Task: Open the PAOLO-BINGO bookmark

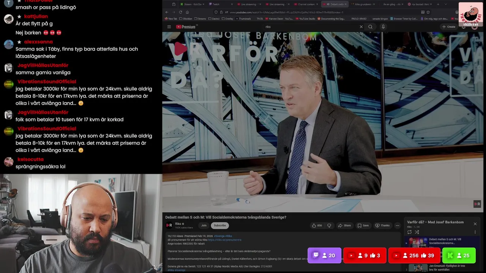Action: pos(359,19)
